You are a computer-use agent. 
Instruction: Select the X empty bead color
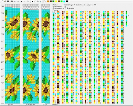45,1
